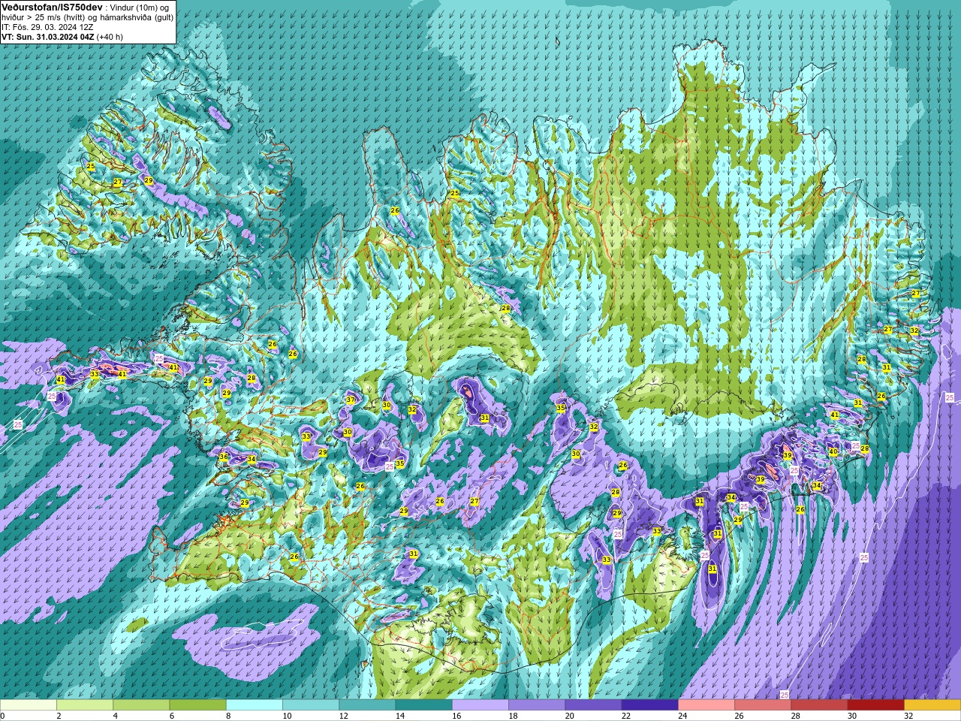This screenshot has width=961, height=721.
Task: Click the legend scale number '16'
Action: click(x=456, y=716)
